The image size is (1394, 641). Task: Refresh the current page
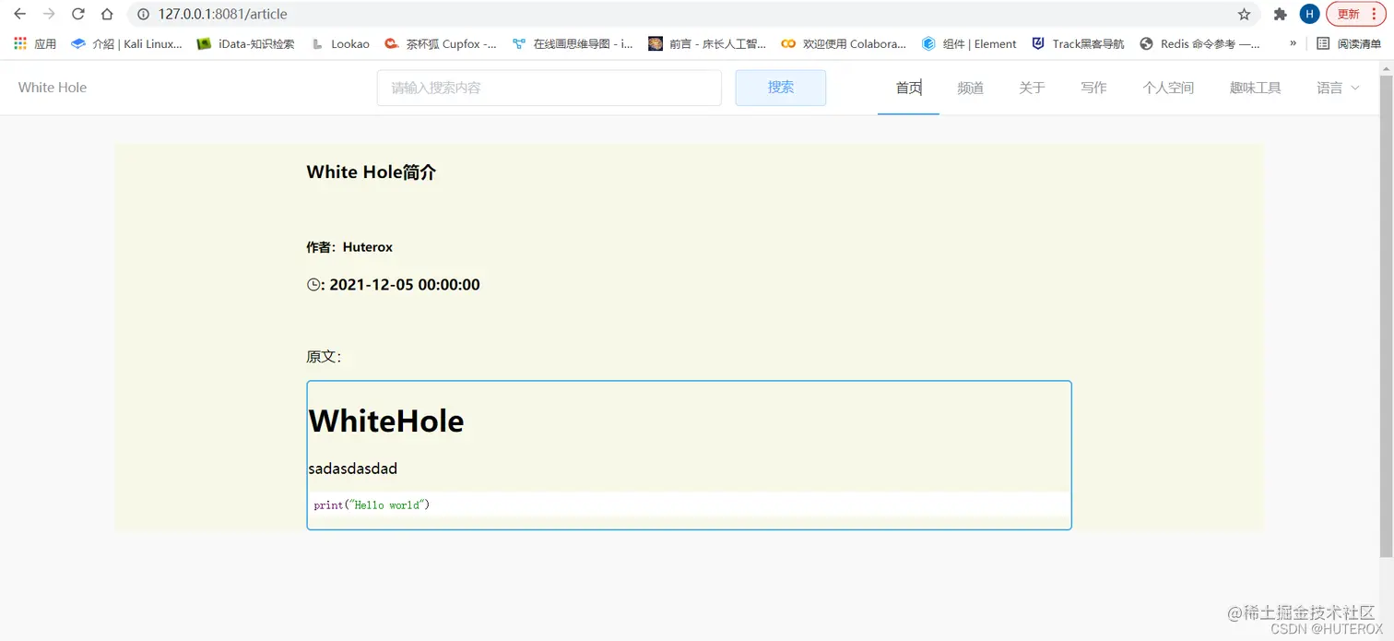coord(77,14)
